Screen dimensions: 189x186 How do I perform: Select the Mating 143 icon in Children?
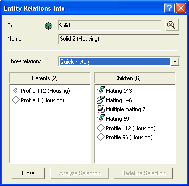[101, 90]
